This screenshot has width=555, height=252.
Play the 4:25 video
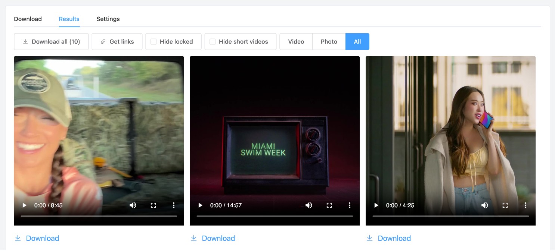376,205
